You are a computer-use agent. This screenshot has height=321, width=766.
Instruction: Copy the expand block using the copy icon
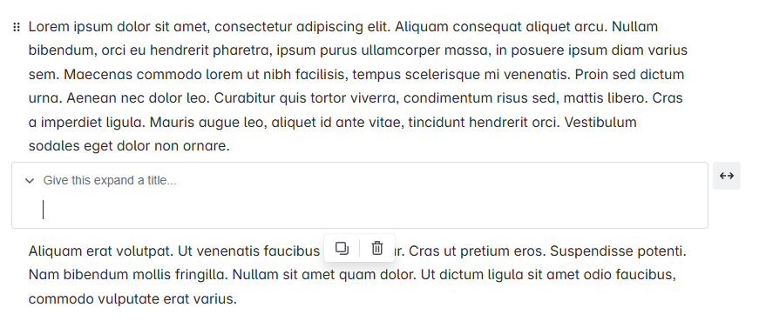342,248
